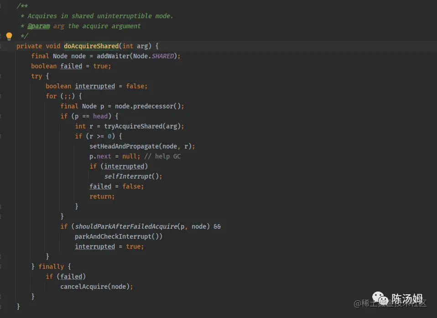
Task: Click the shouldParkAfterFailedAcquire call
Action: (x=125, y=226)
